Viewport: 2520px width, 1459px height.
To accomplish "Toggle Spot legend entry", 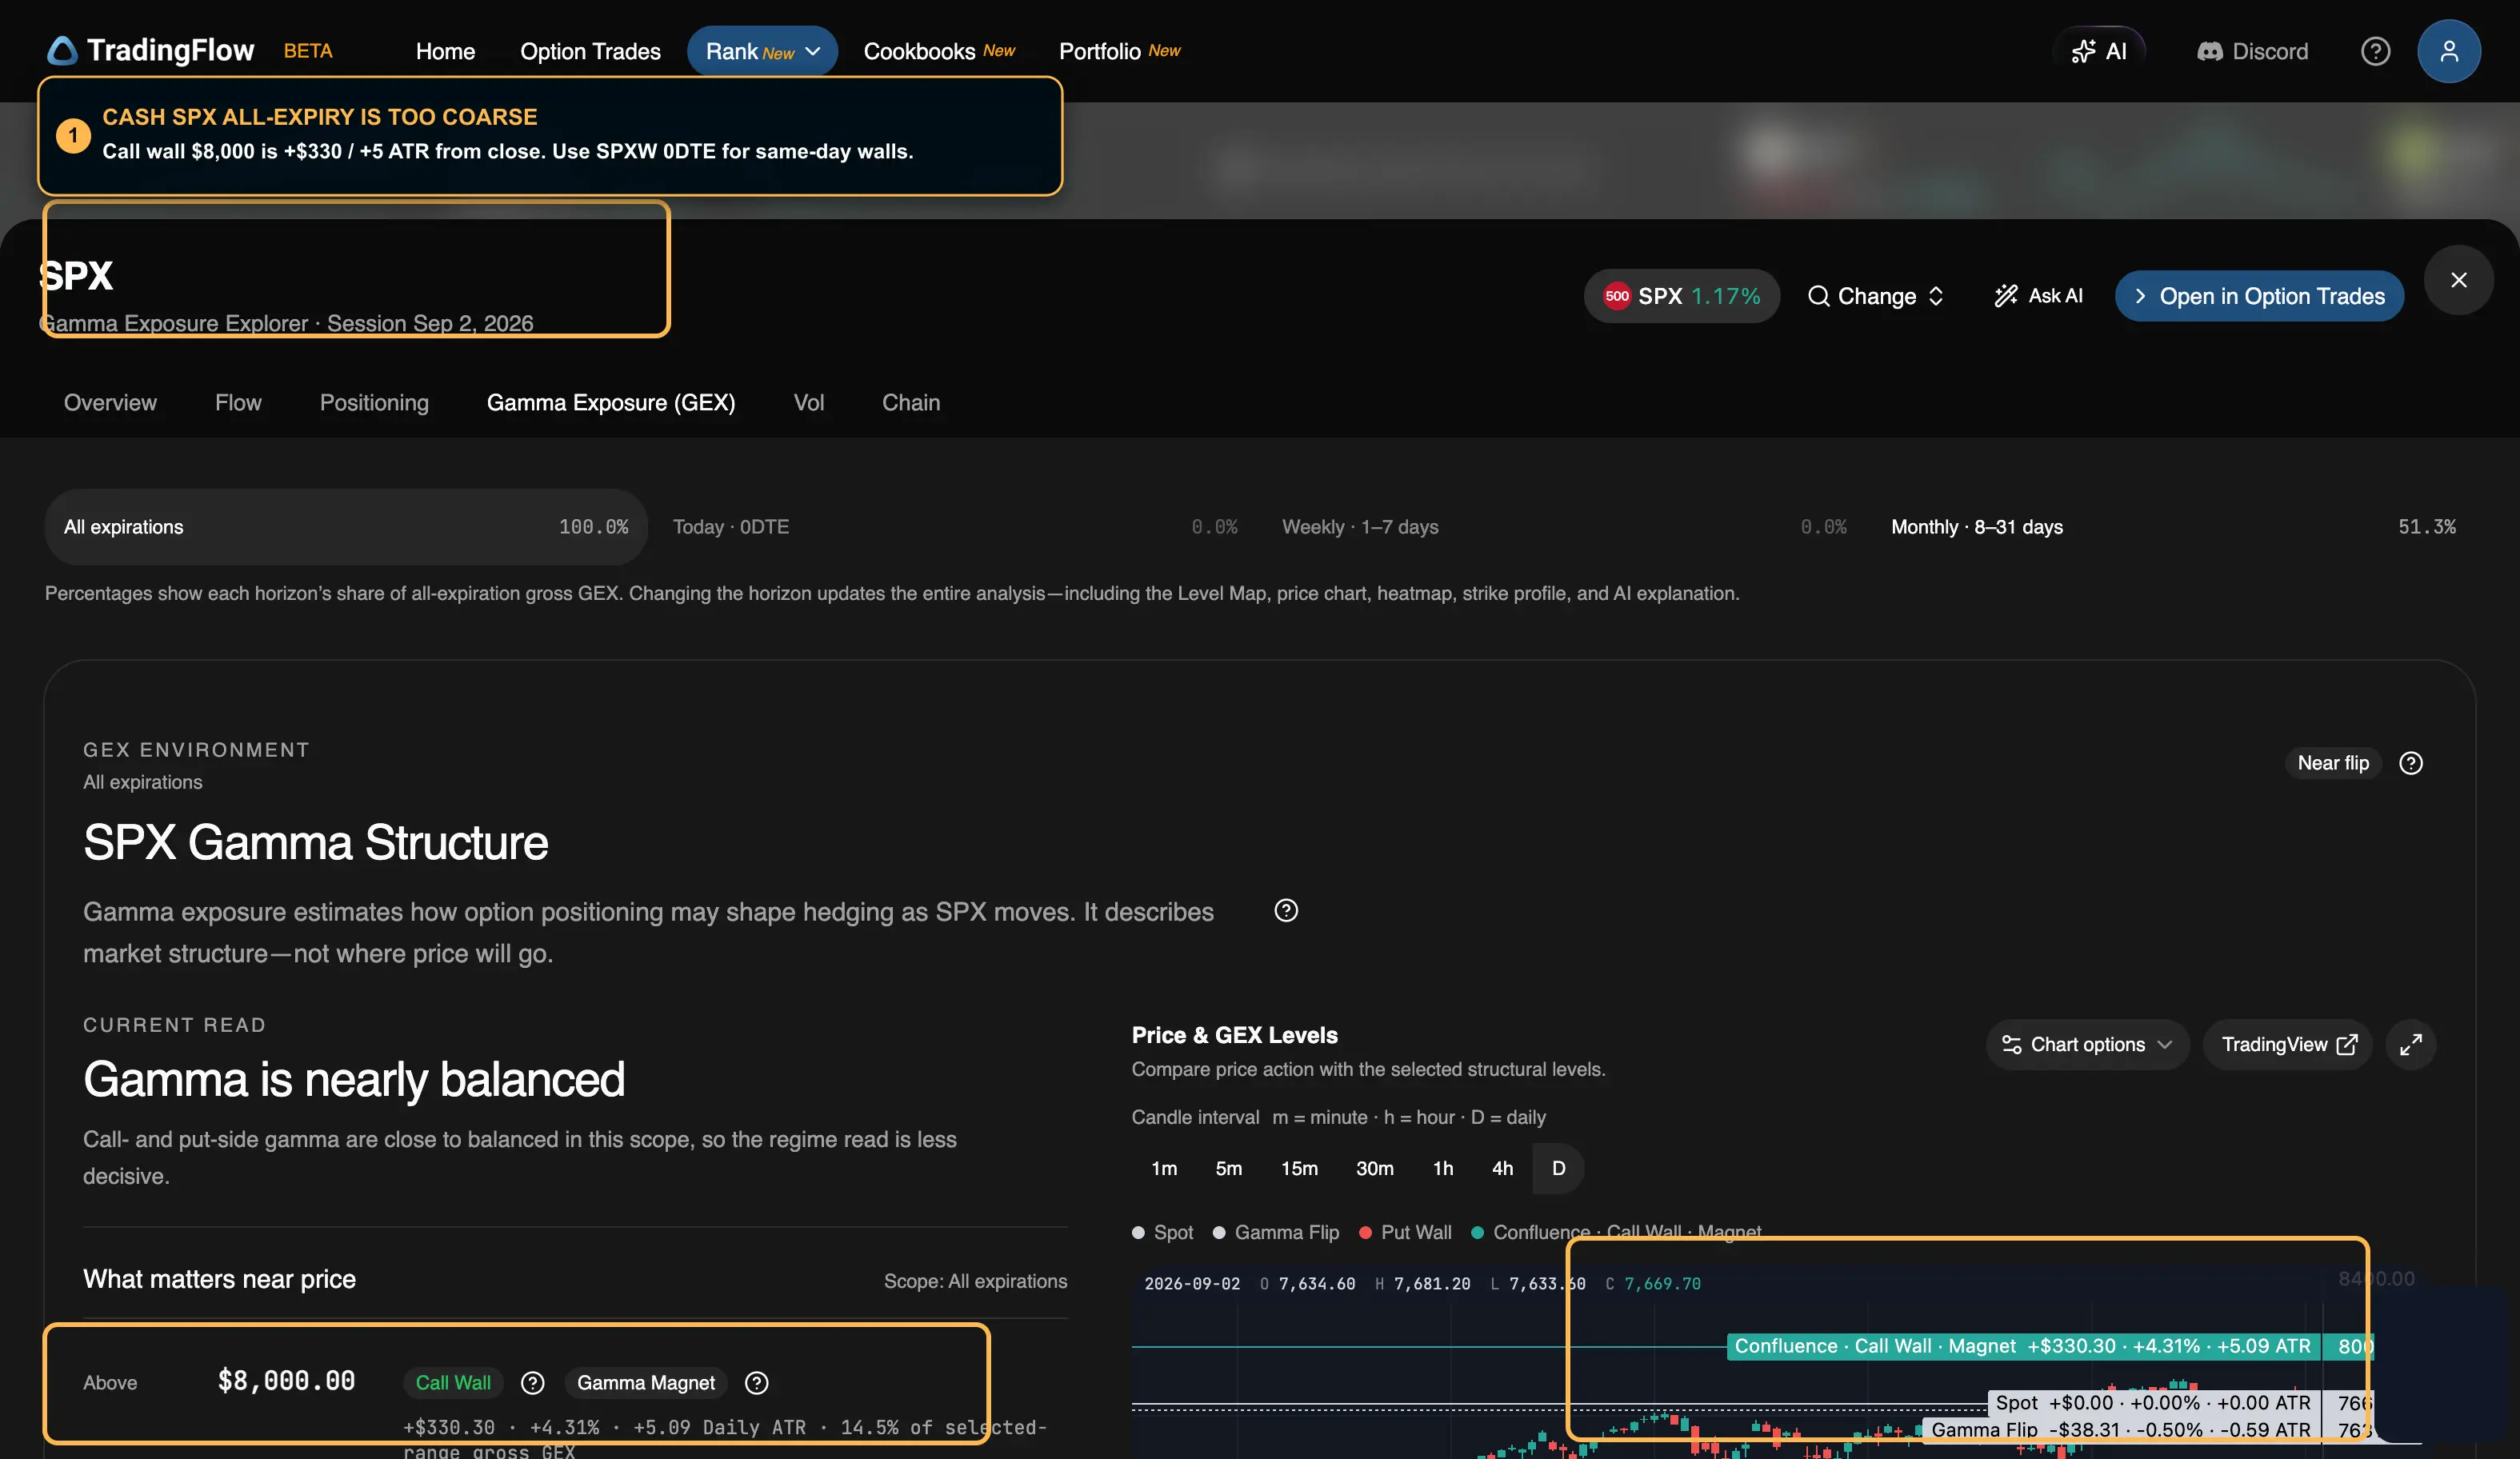I will point(1163,1232).
